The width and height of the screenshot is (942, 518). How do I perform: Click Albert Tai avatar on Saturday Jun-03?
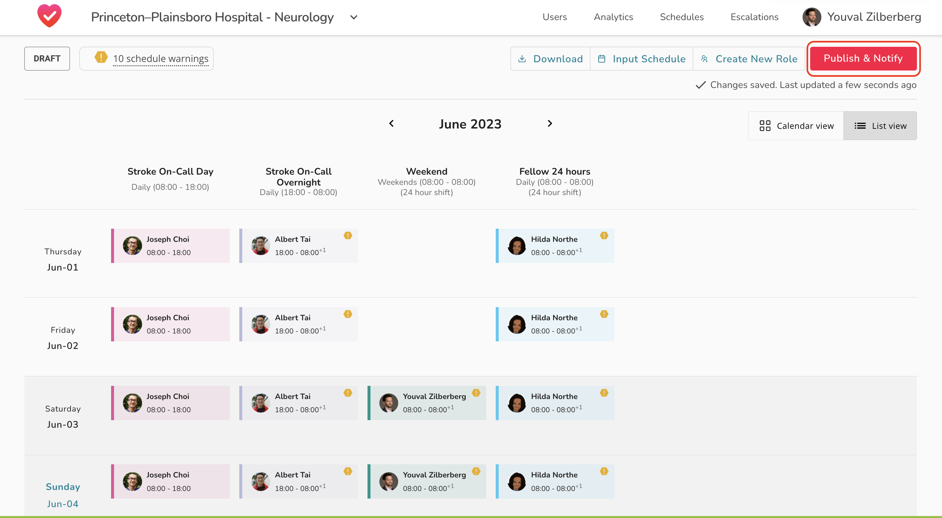click(261, 403)
